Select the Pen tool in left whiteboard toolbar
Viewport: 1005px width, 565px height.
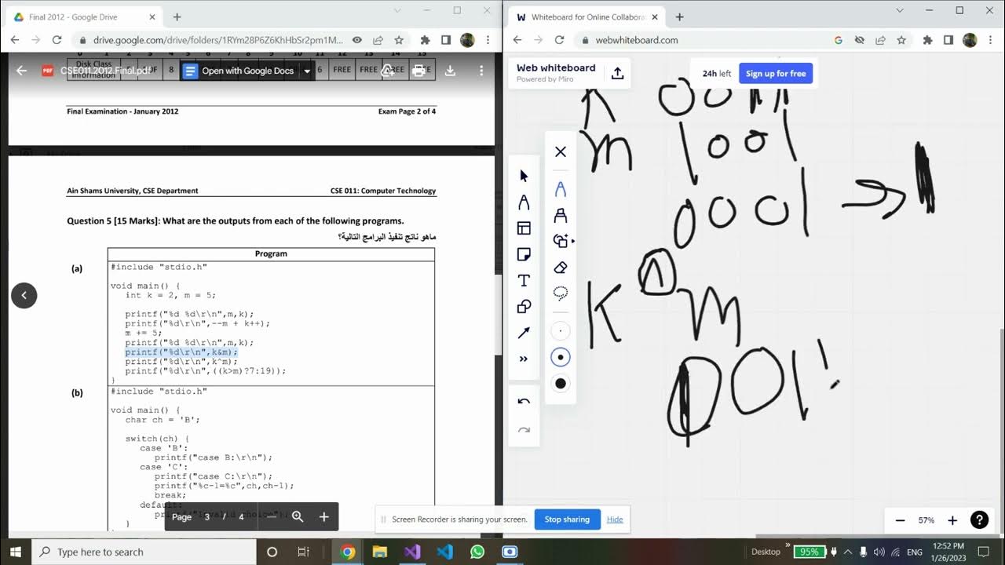(524, 202)
